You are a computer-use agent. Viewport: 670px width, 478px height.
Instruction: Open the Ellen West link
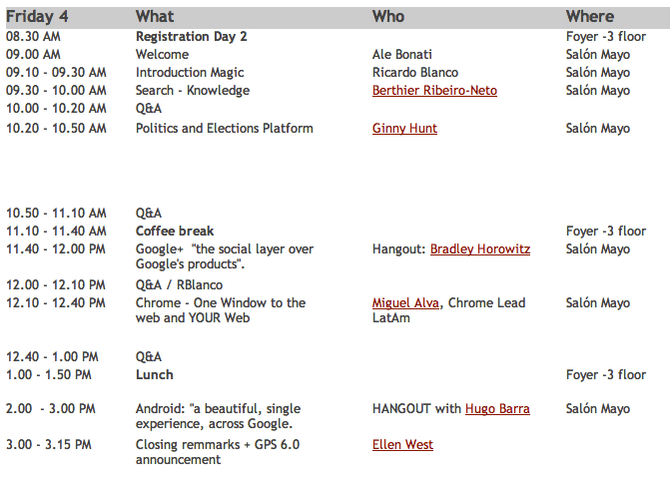pos(402,445)
